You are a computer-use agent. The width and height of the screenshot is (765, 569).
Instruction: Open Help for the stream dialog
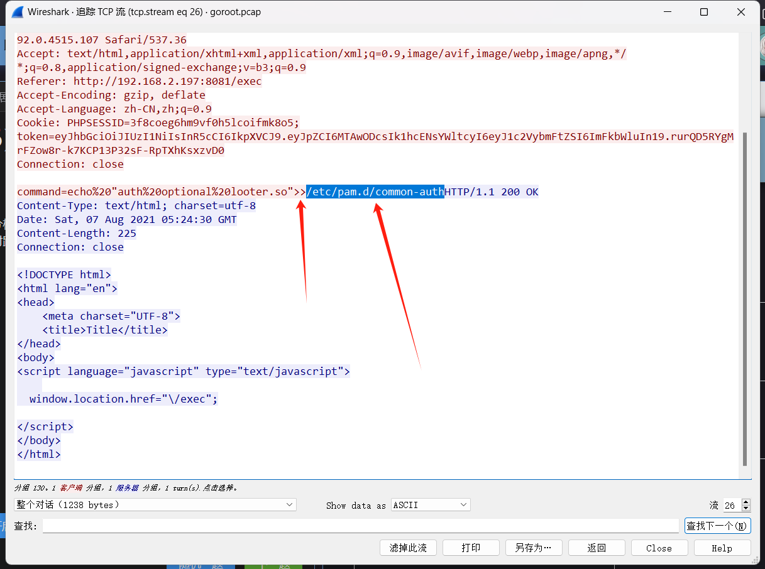coord(722,548)
